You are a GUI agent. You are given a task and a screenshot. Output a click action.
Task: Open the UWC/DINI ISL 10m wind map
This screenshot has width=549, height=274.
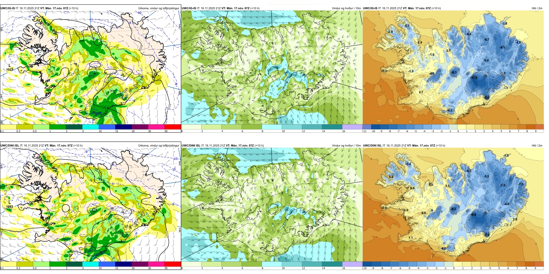coord(272,205)
